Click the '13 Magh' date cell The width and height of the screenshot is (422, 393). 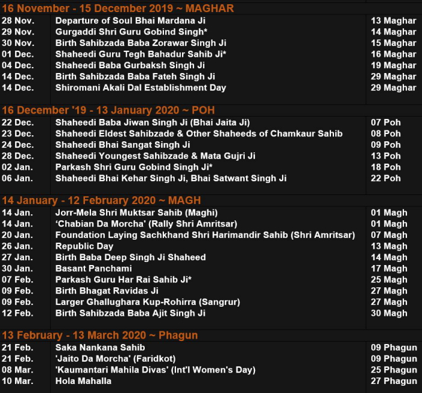point(389,246)
